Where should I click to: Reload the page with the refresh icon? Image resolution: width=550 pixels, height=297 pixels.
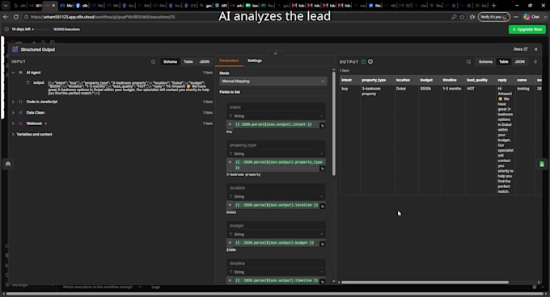[16, 17]
